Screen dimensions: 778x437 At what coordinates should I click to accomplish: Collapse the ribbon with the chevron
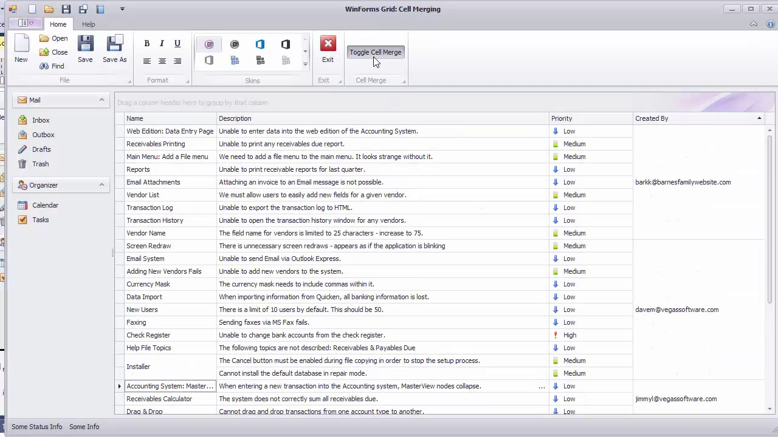point(754,24)
